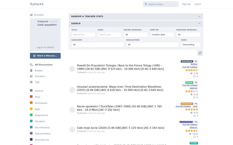
Task: Open Shoutbox from sidebar navigation
Action: point(40,76)
